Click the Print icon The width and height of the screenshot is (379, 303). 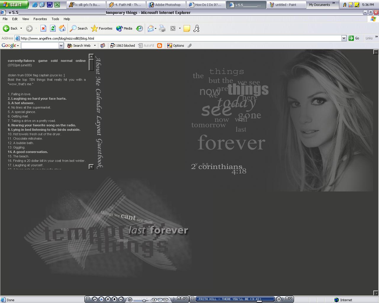coord(162,28)
